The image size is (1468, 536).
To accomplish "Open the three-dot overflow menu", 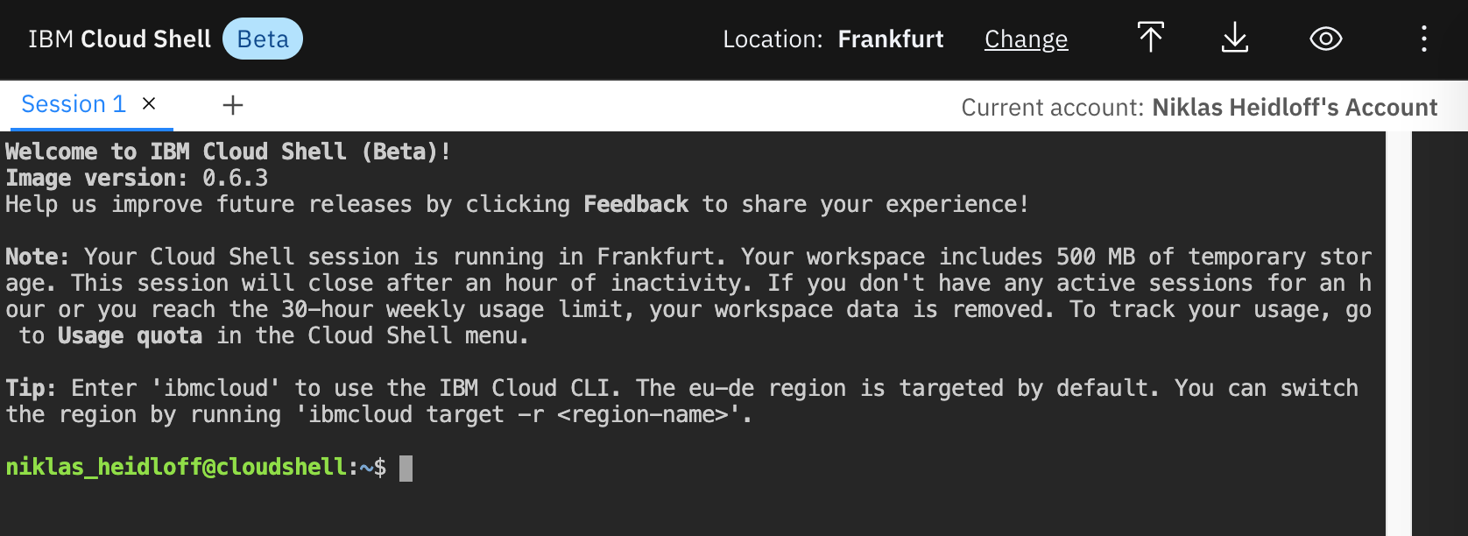I will 1423,39.
